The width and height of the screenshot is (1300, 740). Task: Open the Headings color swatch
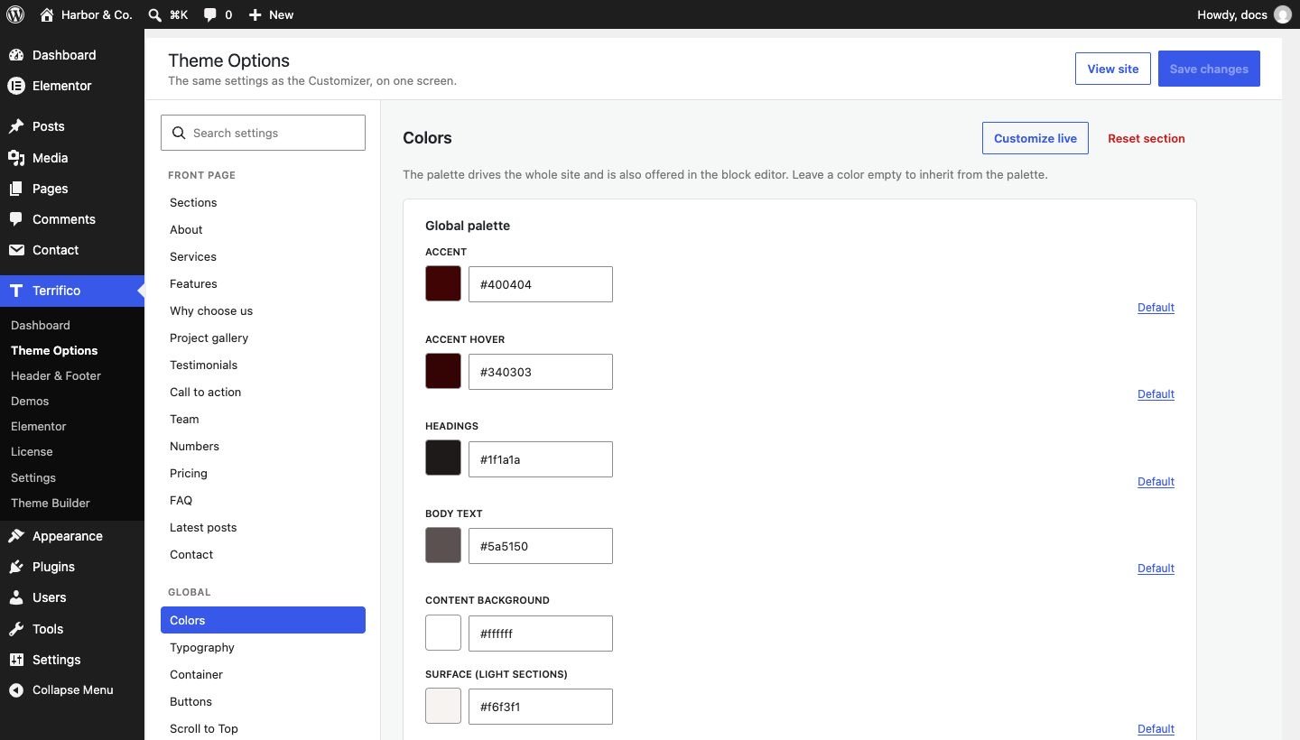pos(443,458)
